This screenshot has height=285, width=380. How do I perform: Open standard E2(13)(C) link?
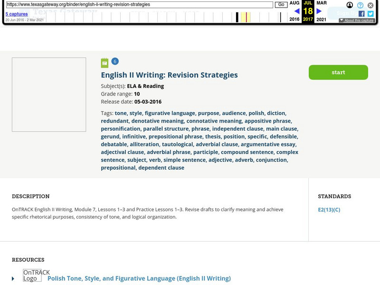coord(329,209)
